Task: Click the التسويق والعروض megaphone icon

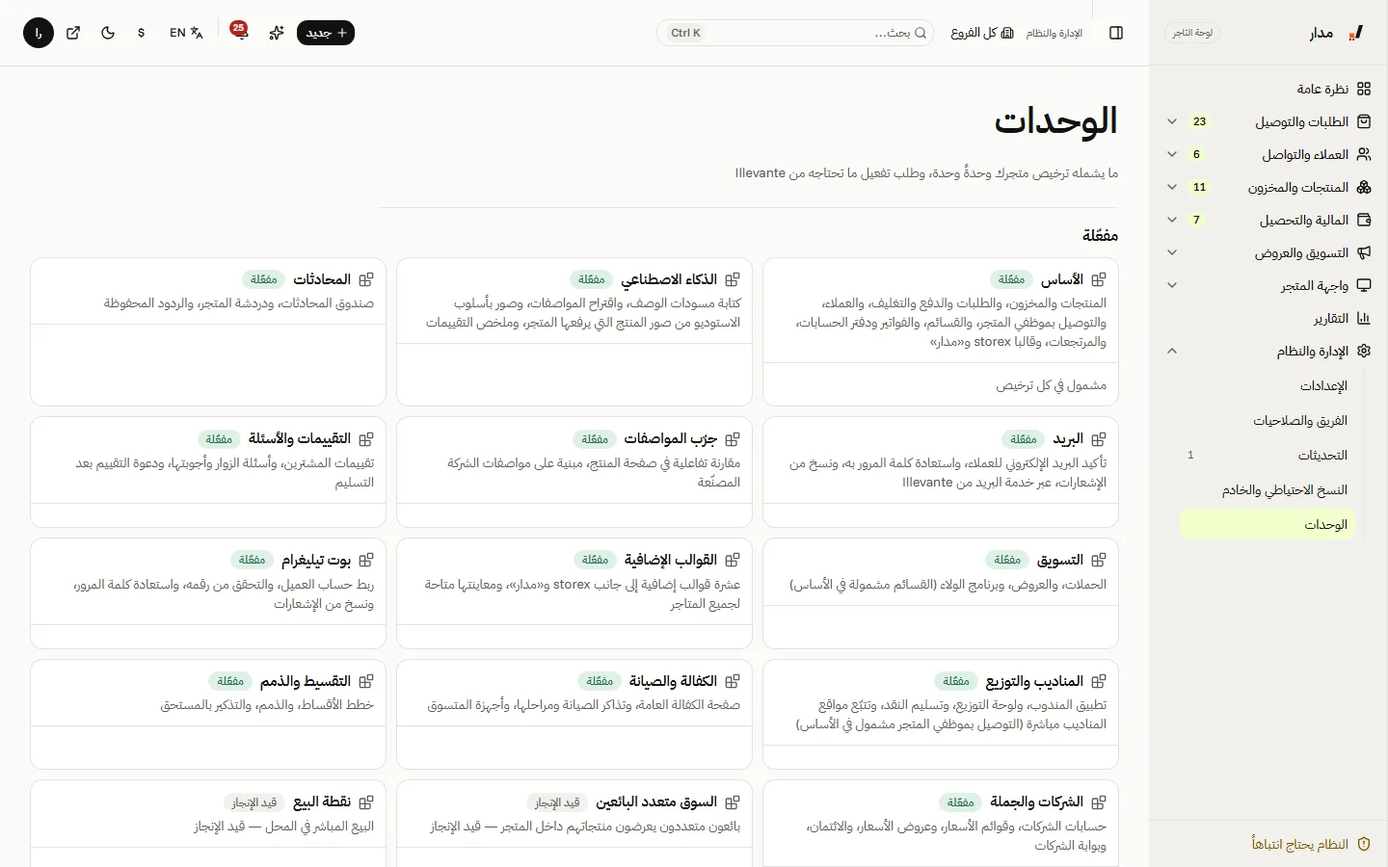Action: pos(1364,252)
